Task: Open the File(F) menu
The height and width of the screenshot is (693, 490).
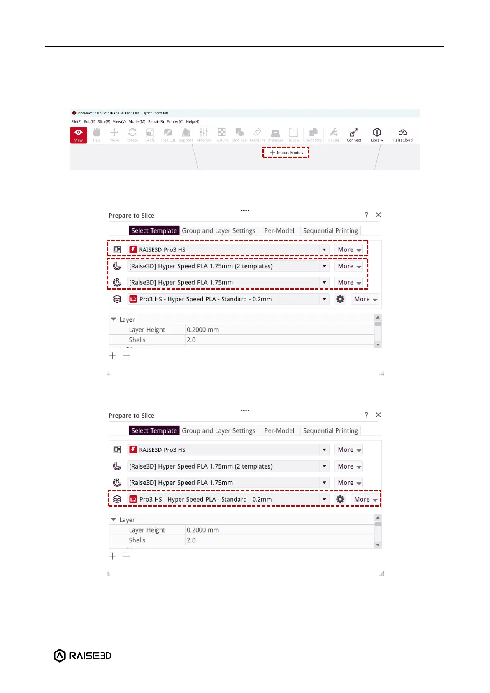Action: 77,122
